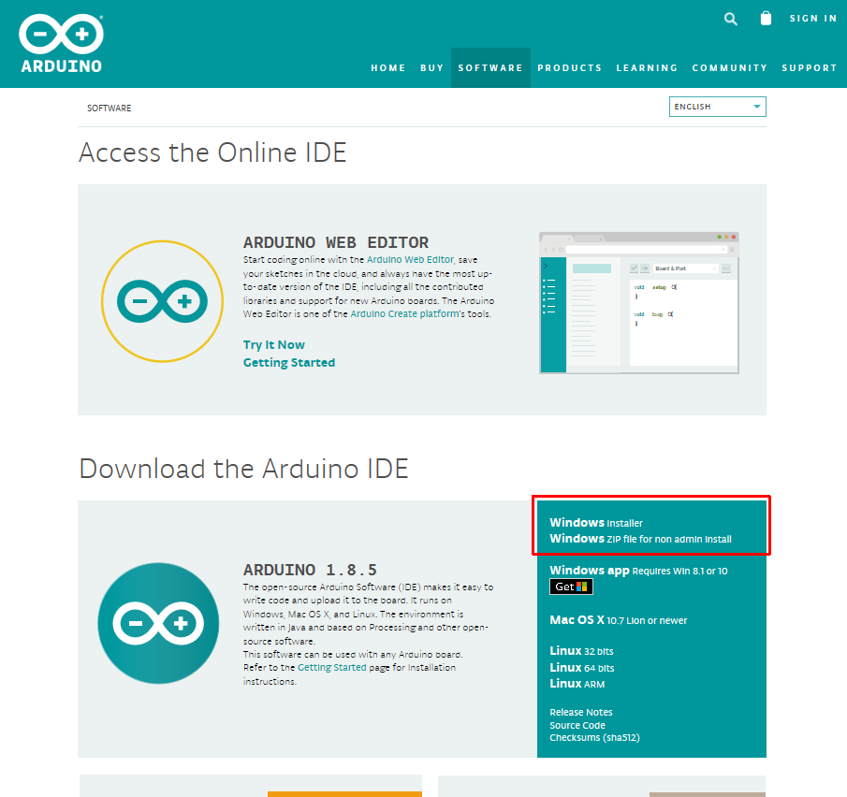Follow the Arduino Web Editor inline link
This screenshot has width=847, height=797.
click(410, 260)
